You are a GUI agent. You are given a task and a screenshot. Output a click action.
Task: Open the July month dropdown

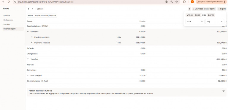pyautogui.click(x=215, y=22)
